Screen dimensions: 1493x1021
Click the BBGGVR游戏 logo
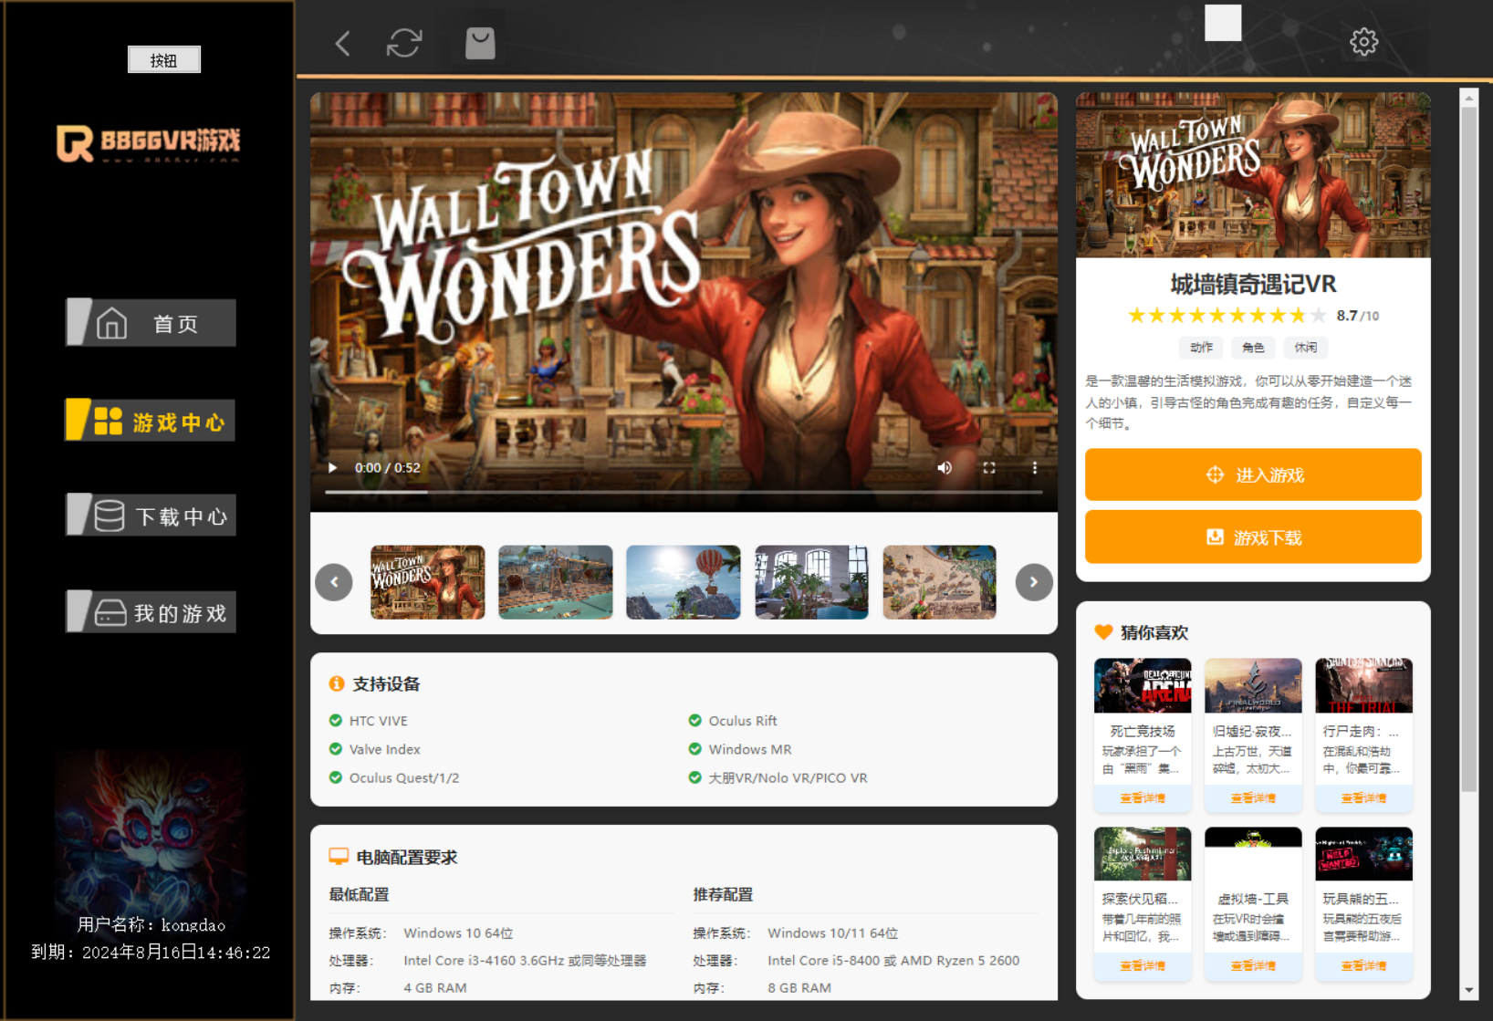tap(149, 143)
